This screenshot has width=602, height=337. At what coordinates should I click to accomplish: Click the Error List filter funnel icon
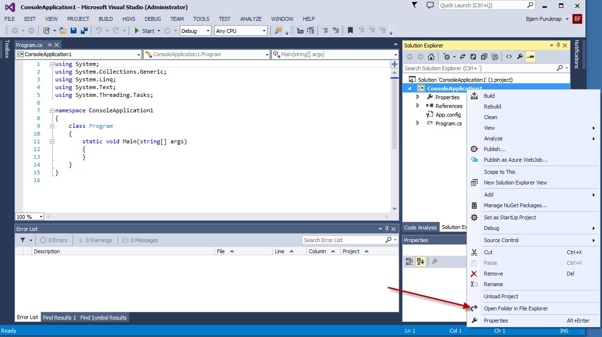tap(23, 240)
